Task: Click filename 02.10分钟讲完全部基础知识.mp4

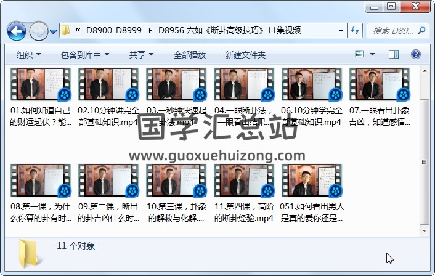Action: tap(108, 116)
